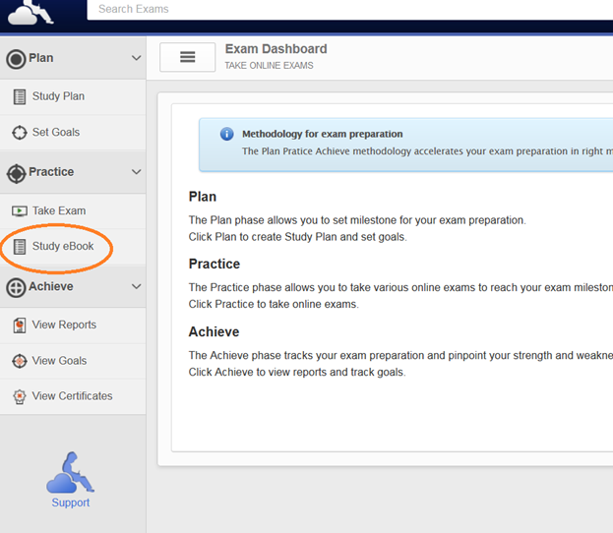613x533 pixels.
Task: Click the Study eBook document icon
Action: [x=20, y=247]
